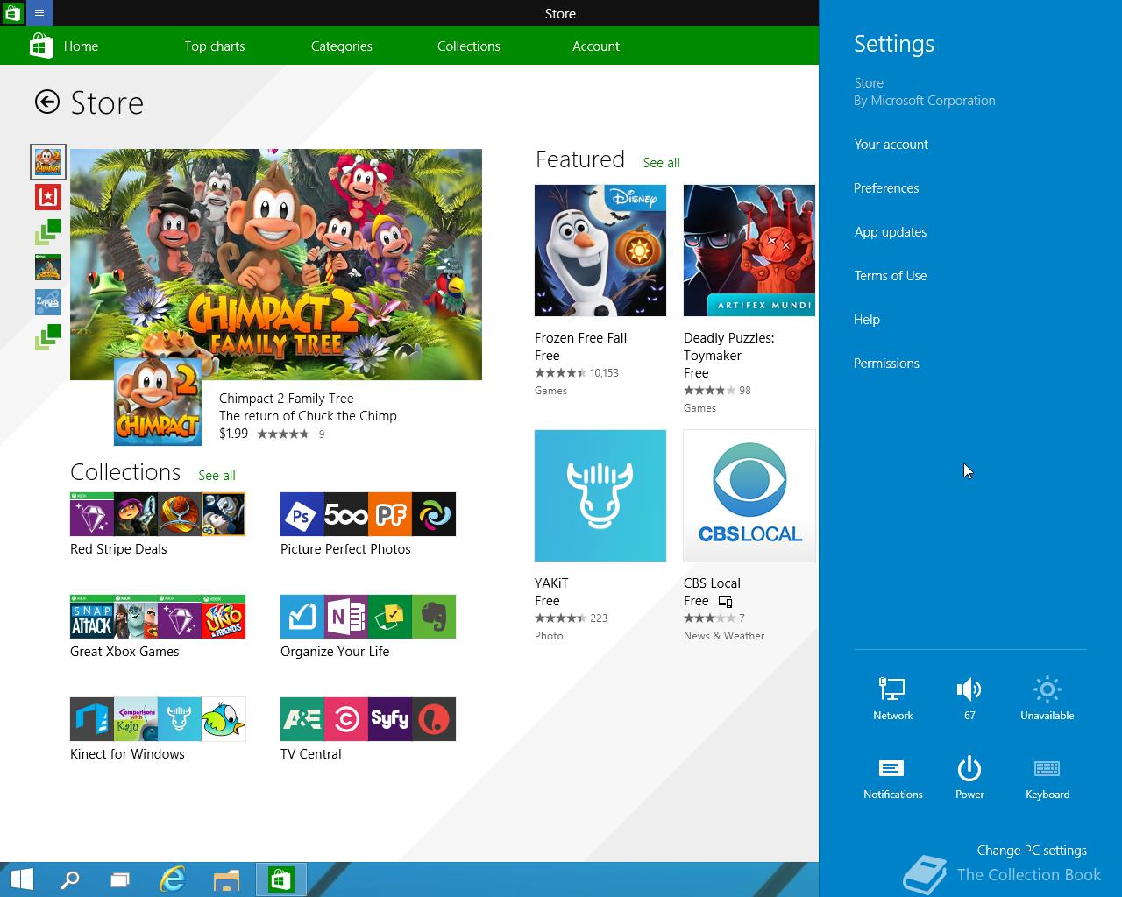Click the Store logo icon beside Home
Image resolution: width=1122 pixels, height=897 pixels.
click(x=41, y=46)
